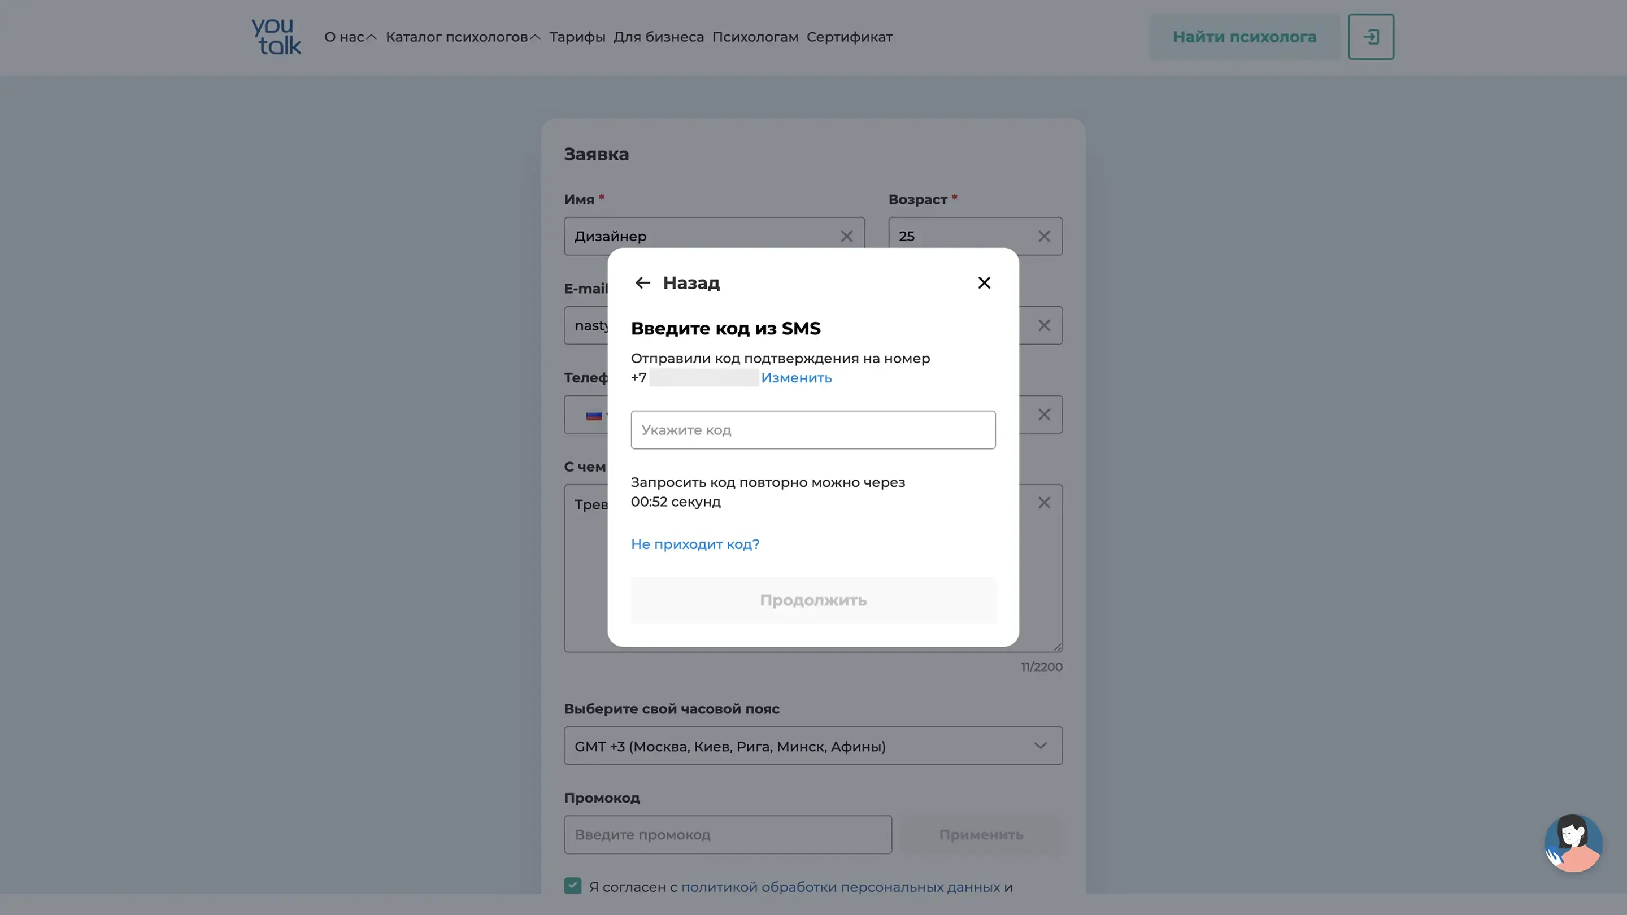This screenshot has width=1627, height=915.
Task: Clear the age field with X icon
Action: [x=1044, y=236]
